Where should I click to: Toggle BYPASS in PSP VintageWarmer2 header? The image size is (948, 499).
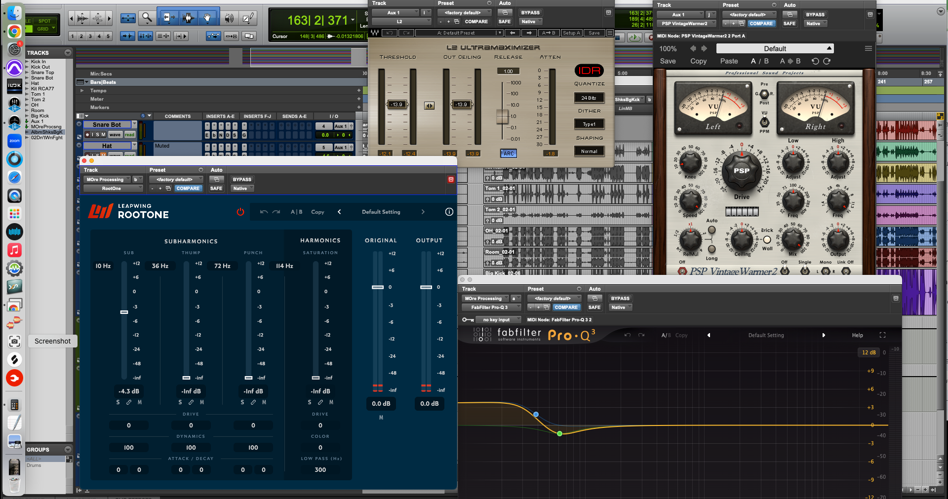815,15
